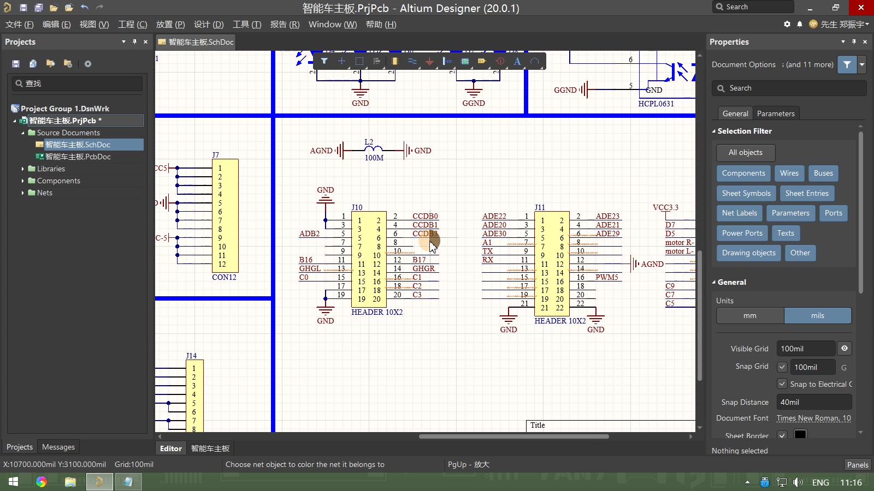Click the Properties Search field
Screen dimensions: 874x491
pos(789,88)
